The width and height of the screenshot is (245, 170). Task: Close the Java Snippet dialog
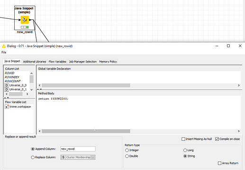(240, 46)
